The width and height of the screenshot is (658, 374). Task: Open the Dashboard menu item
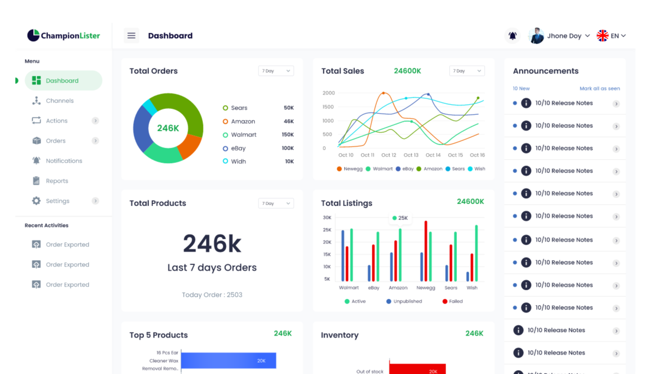pyautogui.click(x=63, y=81)
